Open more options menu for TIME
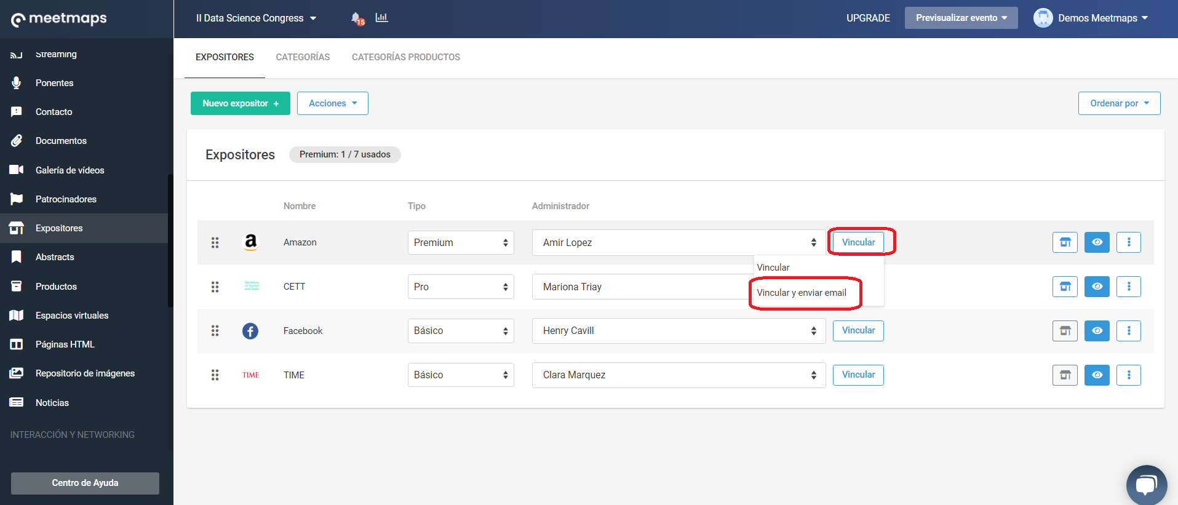 tap(1129, 375)
